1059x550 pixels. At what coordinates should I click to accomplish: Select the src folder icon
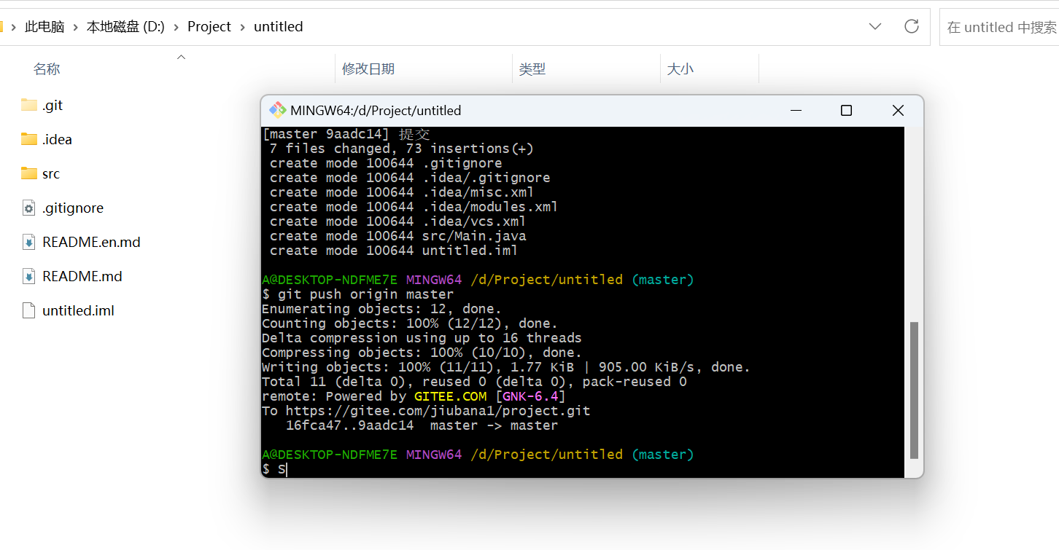tap(29, 173)
